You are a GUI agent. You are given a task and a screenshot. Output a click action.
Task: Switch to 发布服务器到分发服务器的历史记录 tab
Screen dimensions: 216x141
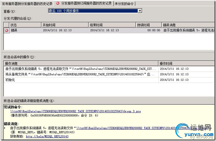pyautogui.click(x=27, y=3)
